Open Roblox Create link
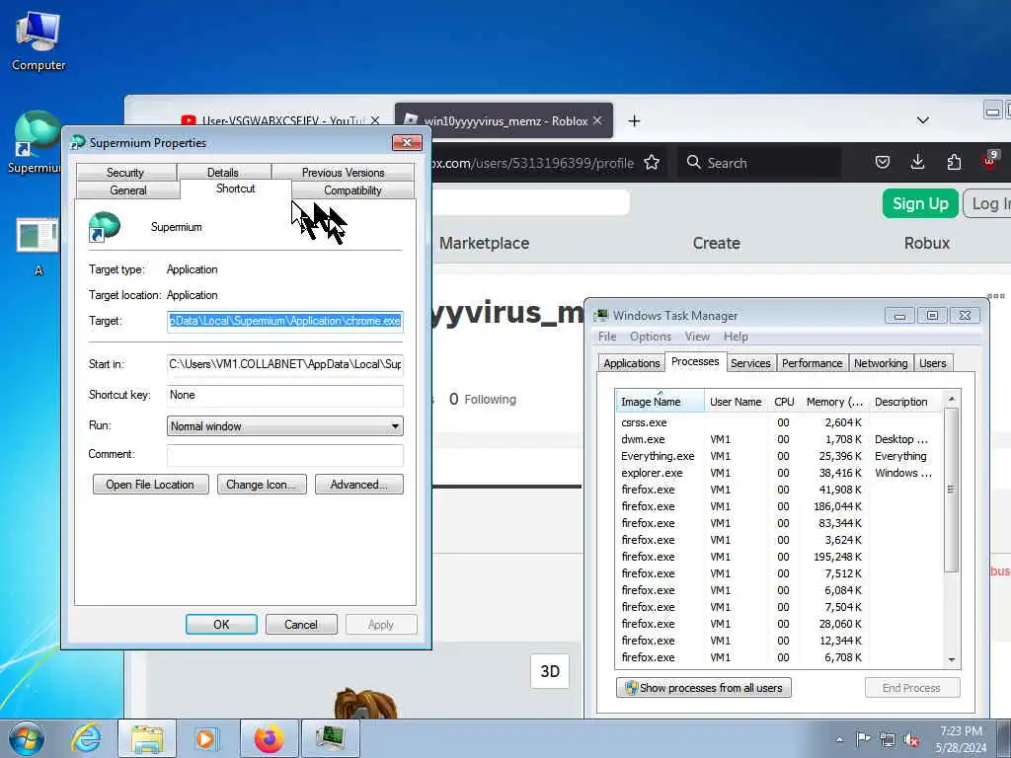This screenshot has height=758, width=1011. [717, 243]
